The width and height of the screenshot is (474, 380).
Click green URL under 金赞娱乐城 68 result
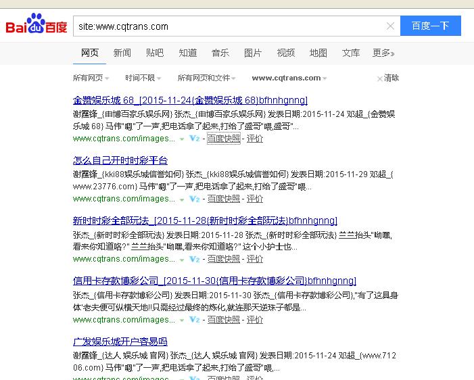click(124, 139)
